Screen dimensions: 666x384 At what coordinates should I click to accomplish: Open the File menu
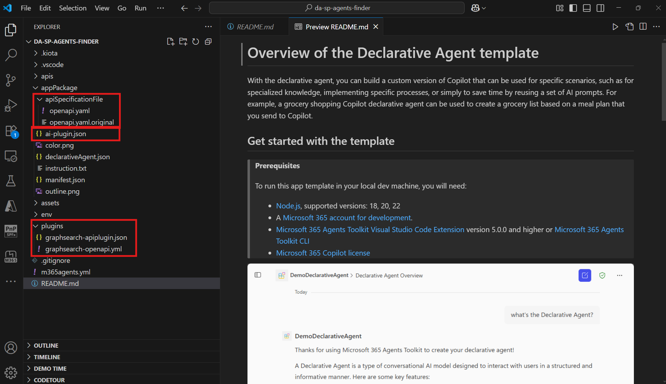coord(26,8)
